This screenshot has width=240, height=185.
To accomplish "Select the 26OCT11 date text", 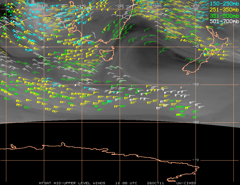I will click(x=155, y=183).
